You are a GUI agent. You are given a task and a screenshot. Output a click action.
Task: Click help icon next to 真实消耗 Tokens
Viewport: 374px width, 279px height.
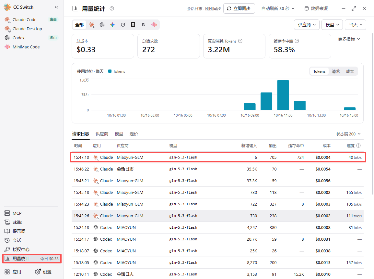click(x=240, y=41)
